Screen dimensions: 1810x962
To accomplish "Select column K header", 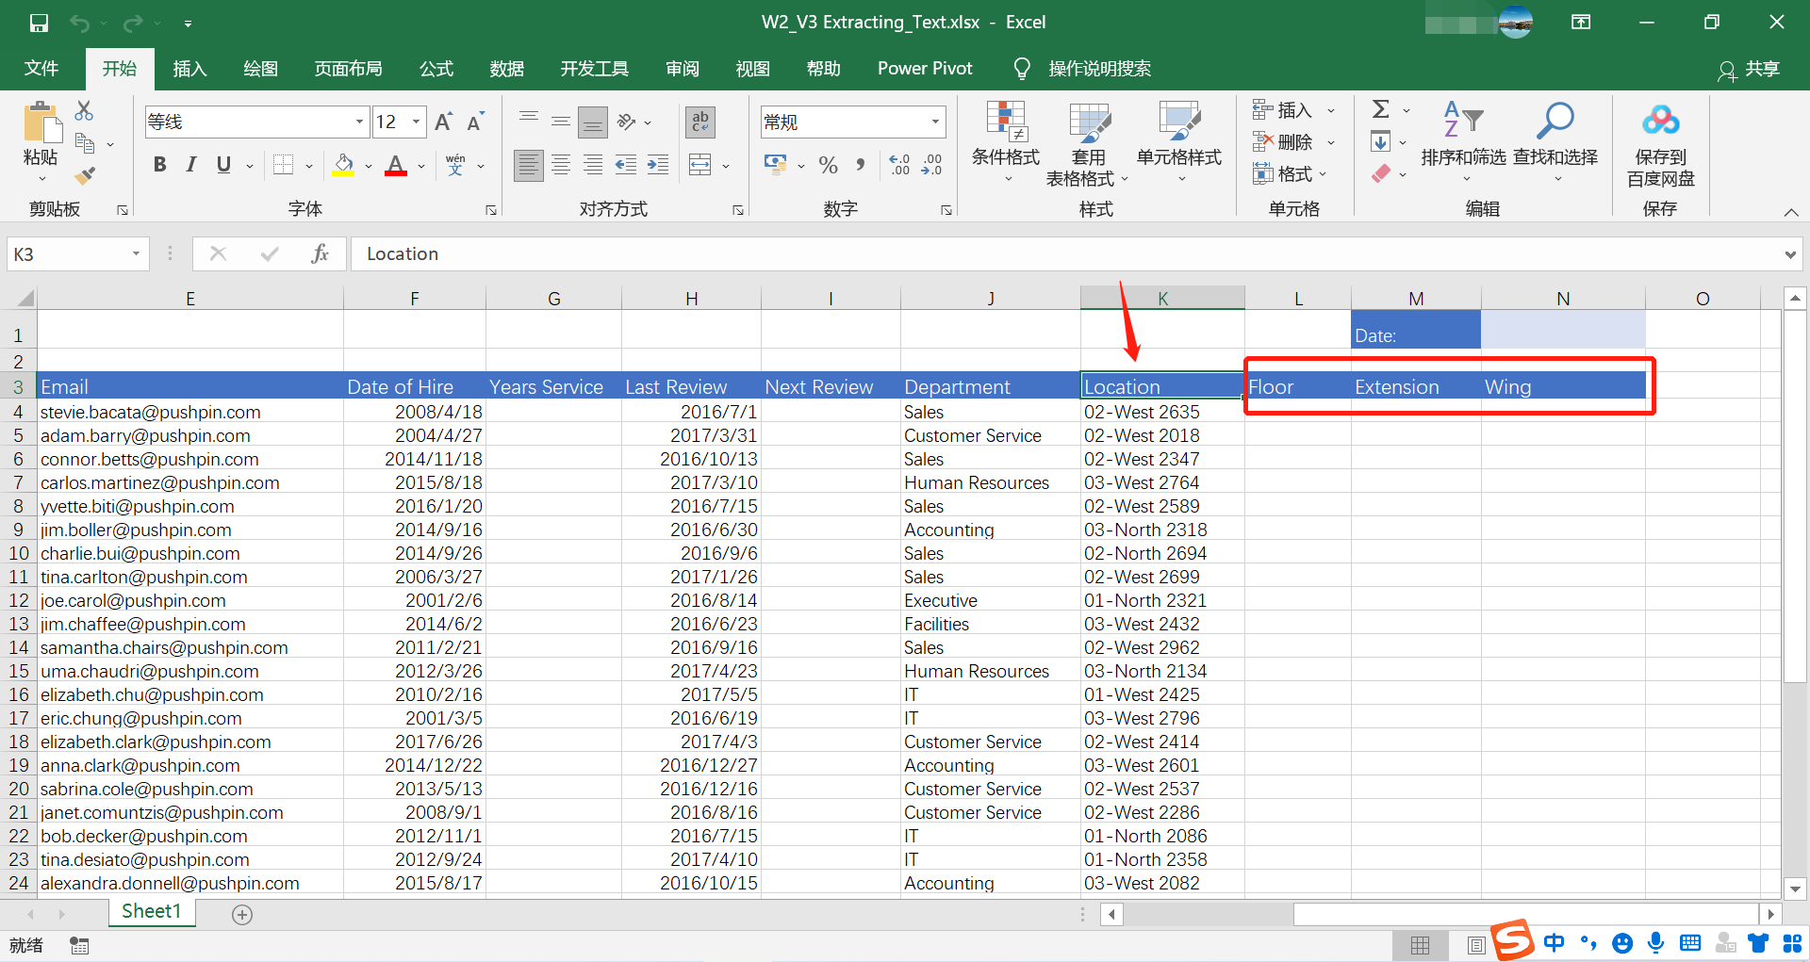I will (1162, 299).
